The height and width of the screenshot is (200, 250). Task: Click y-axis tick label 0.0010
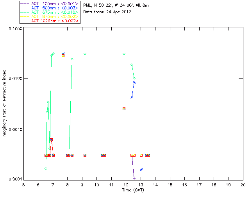click(x=15, y=129)
